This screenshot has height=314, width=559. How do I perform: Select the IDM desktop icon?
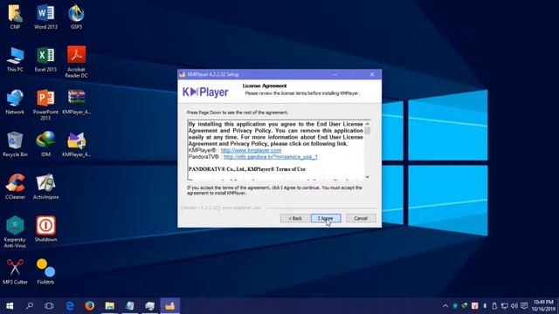point(45,145)
